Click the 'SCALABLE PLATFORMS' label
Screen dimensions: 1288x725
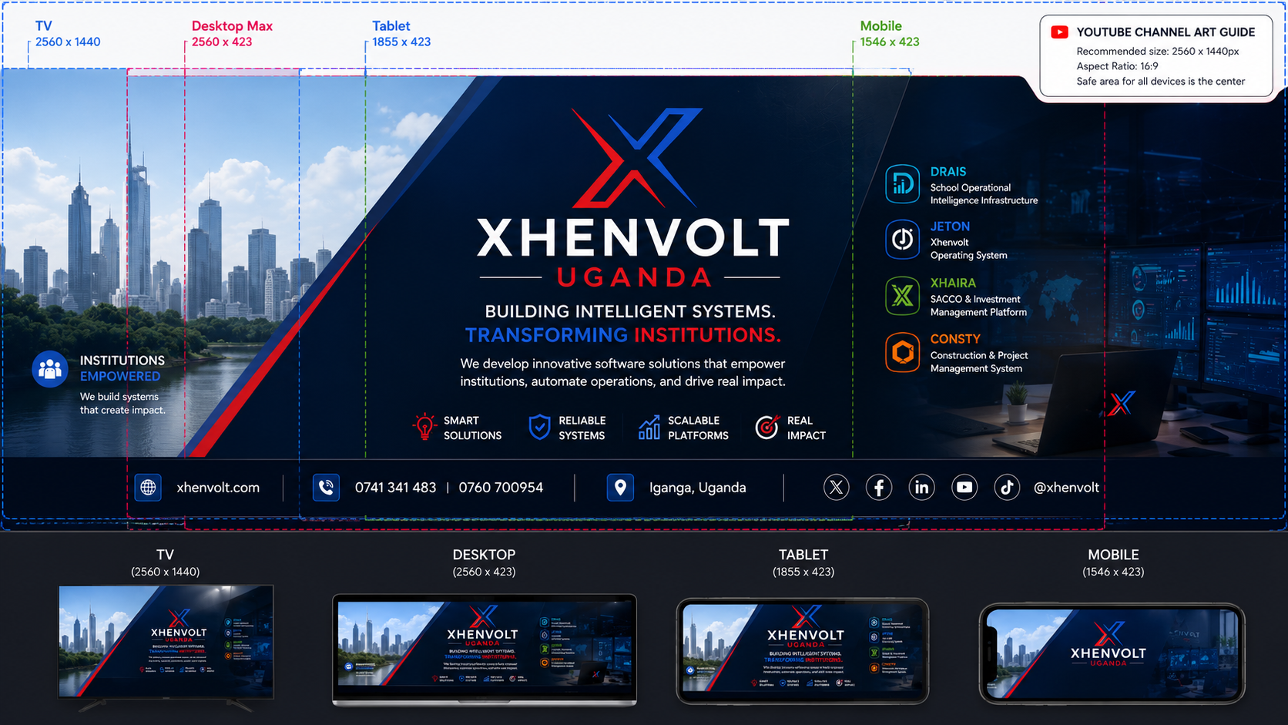(698, 428)
